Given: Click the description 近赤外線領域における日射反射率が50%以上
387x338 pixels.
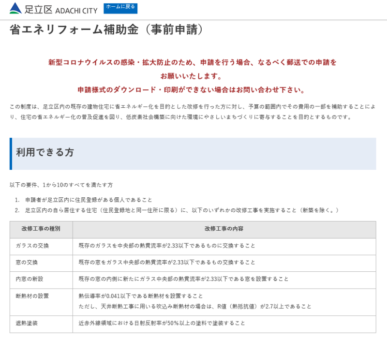Looking at the screenshot, I should coord(162,323).
